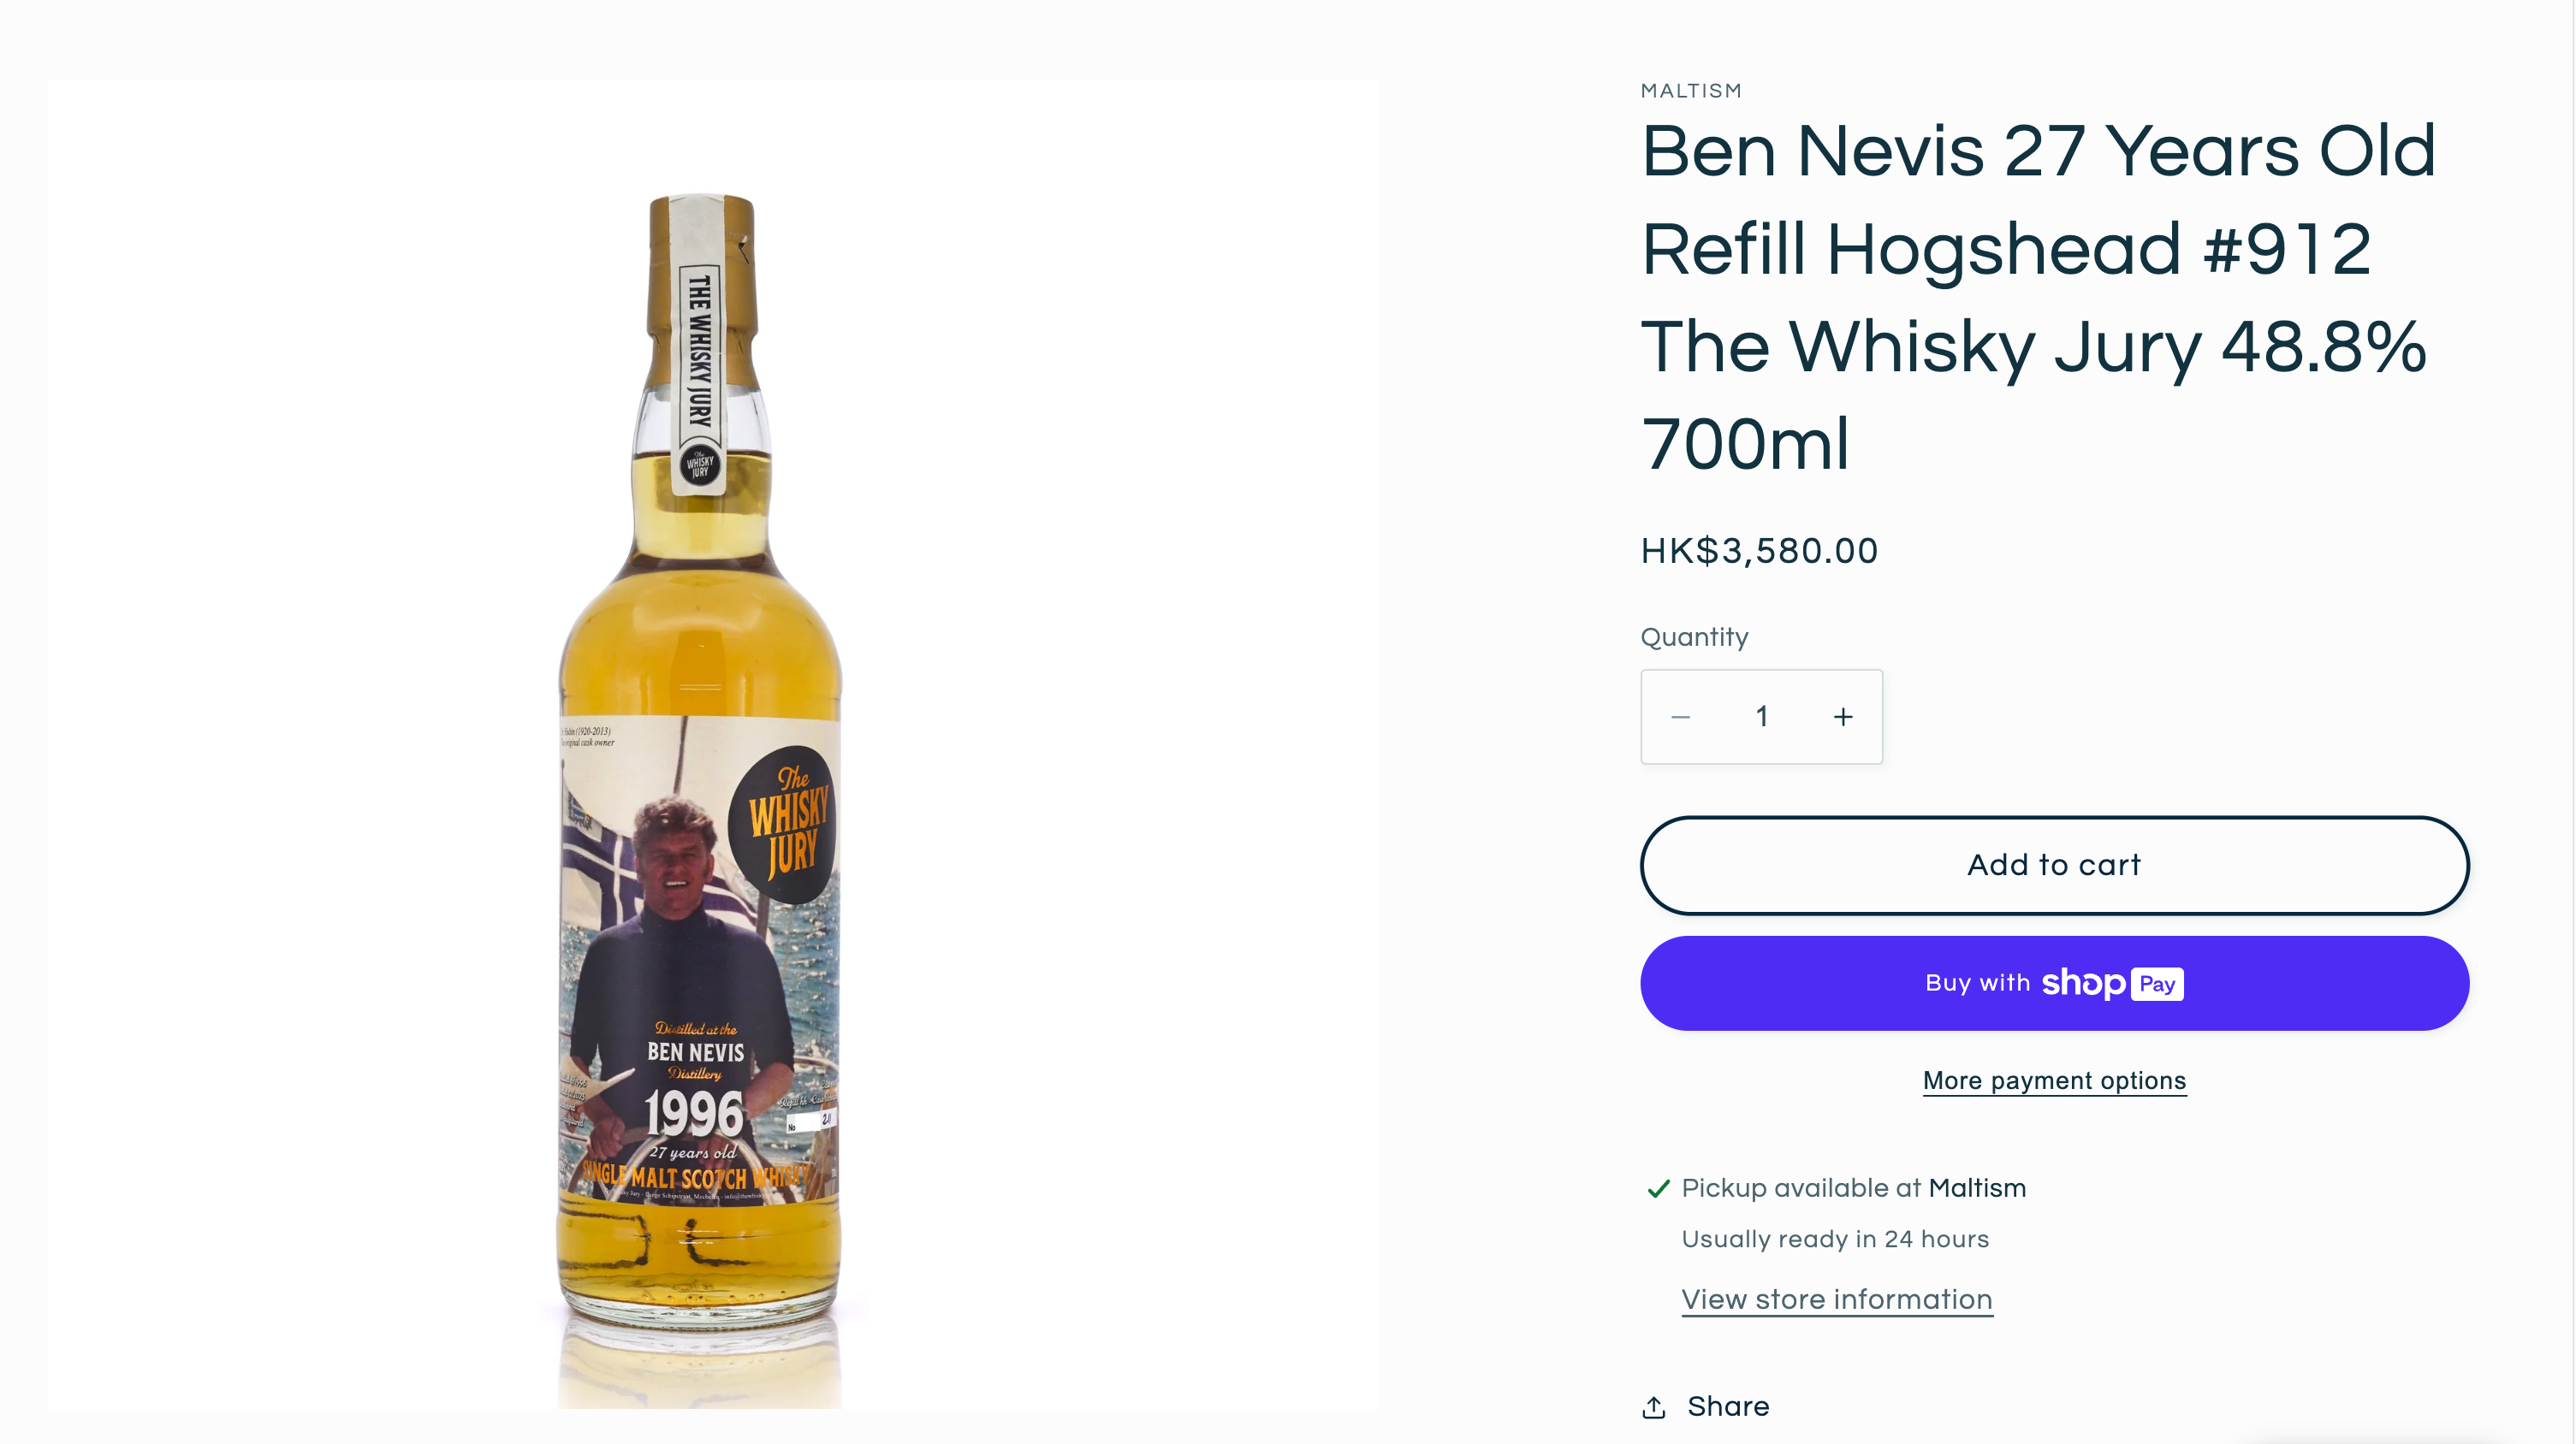Screen dimensions: 2576x1444
Task: Click the MALTISM vendor label
Action: click(1691, 91)
